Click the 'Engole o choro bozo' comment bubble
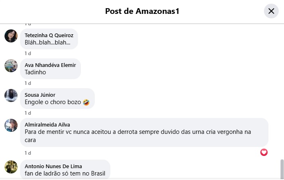 58,99
